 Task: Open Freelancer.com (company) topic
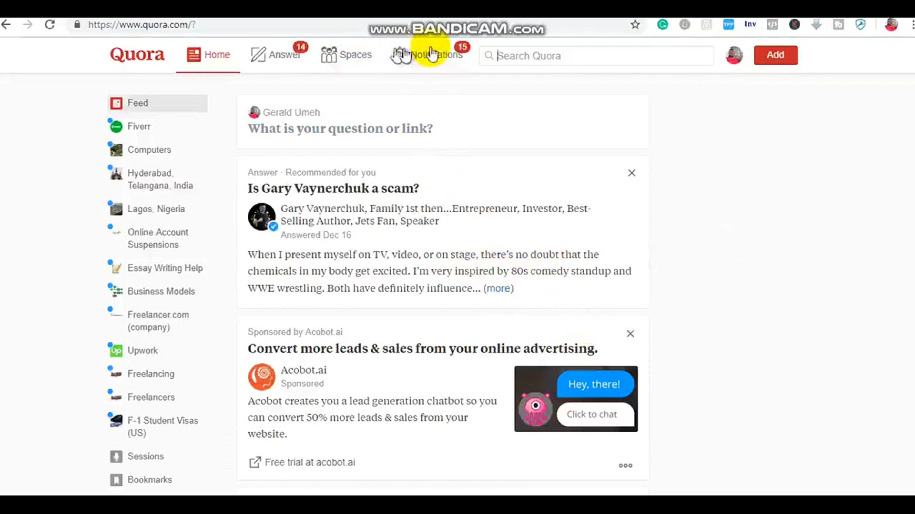click(x=158, y=321)
